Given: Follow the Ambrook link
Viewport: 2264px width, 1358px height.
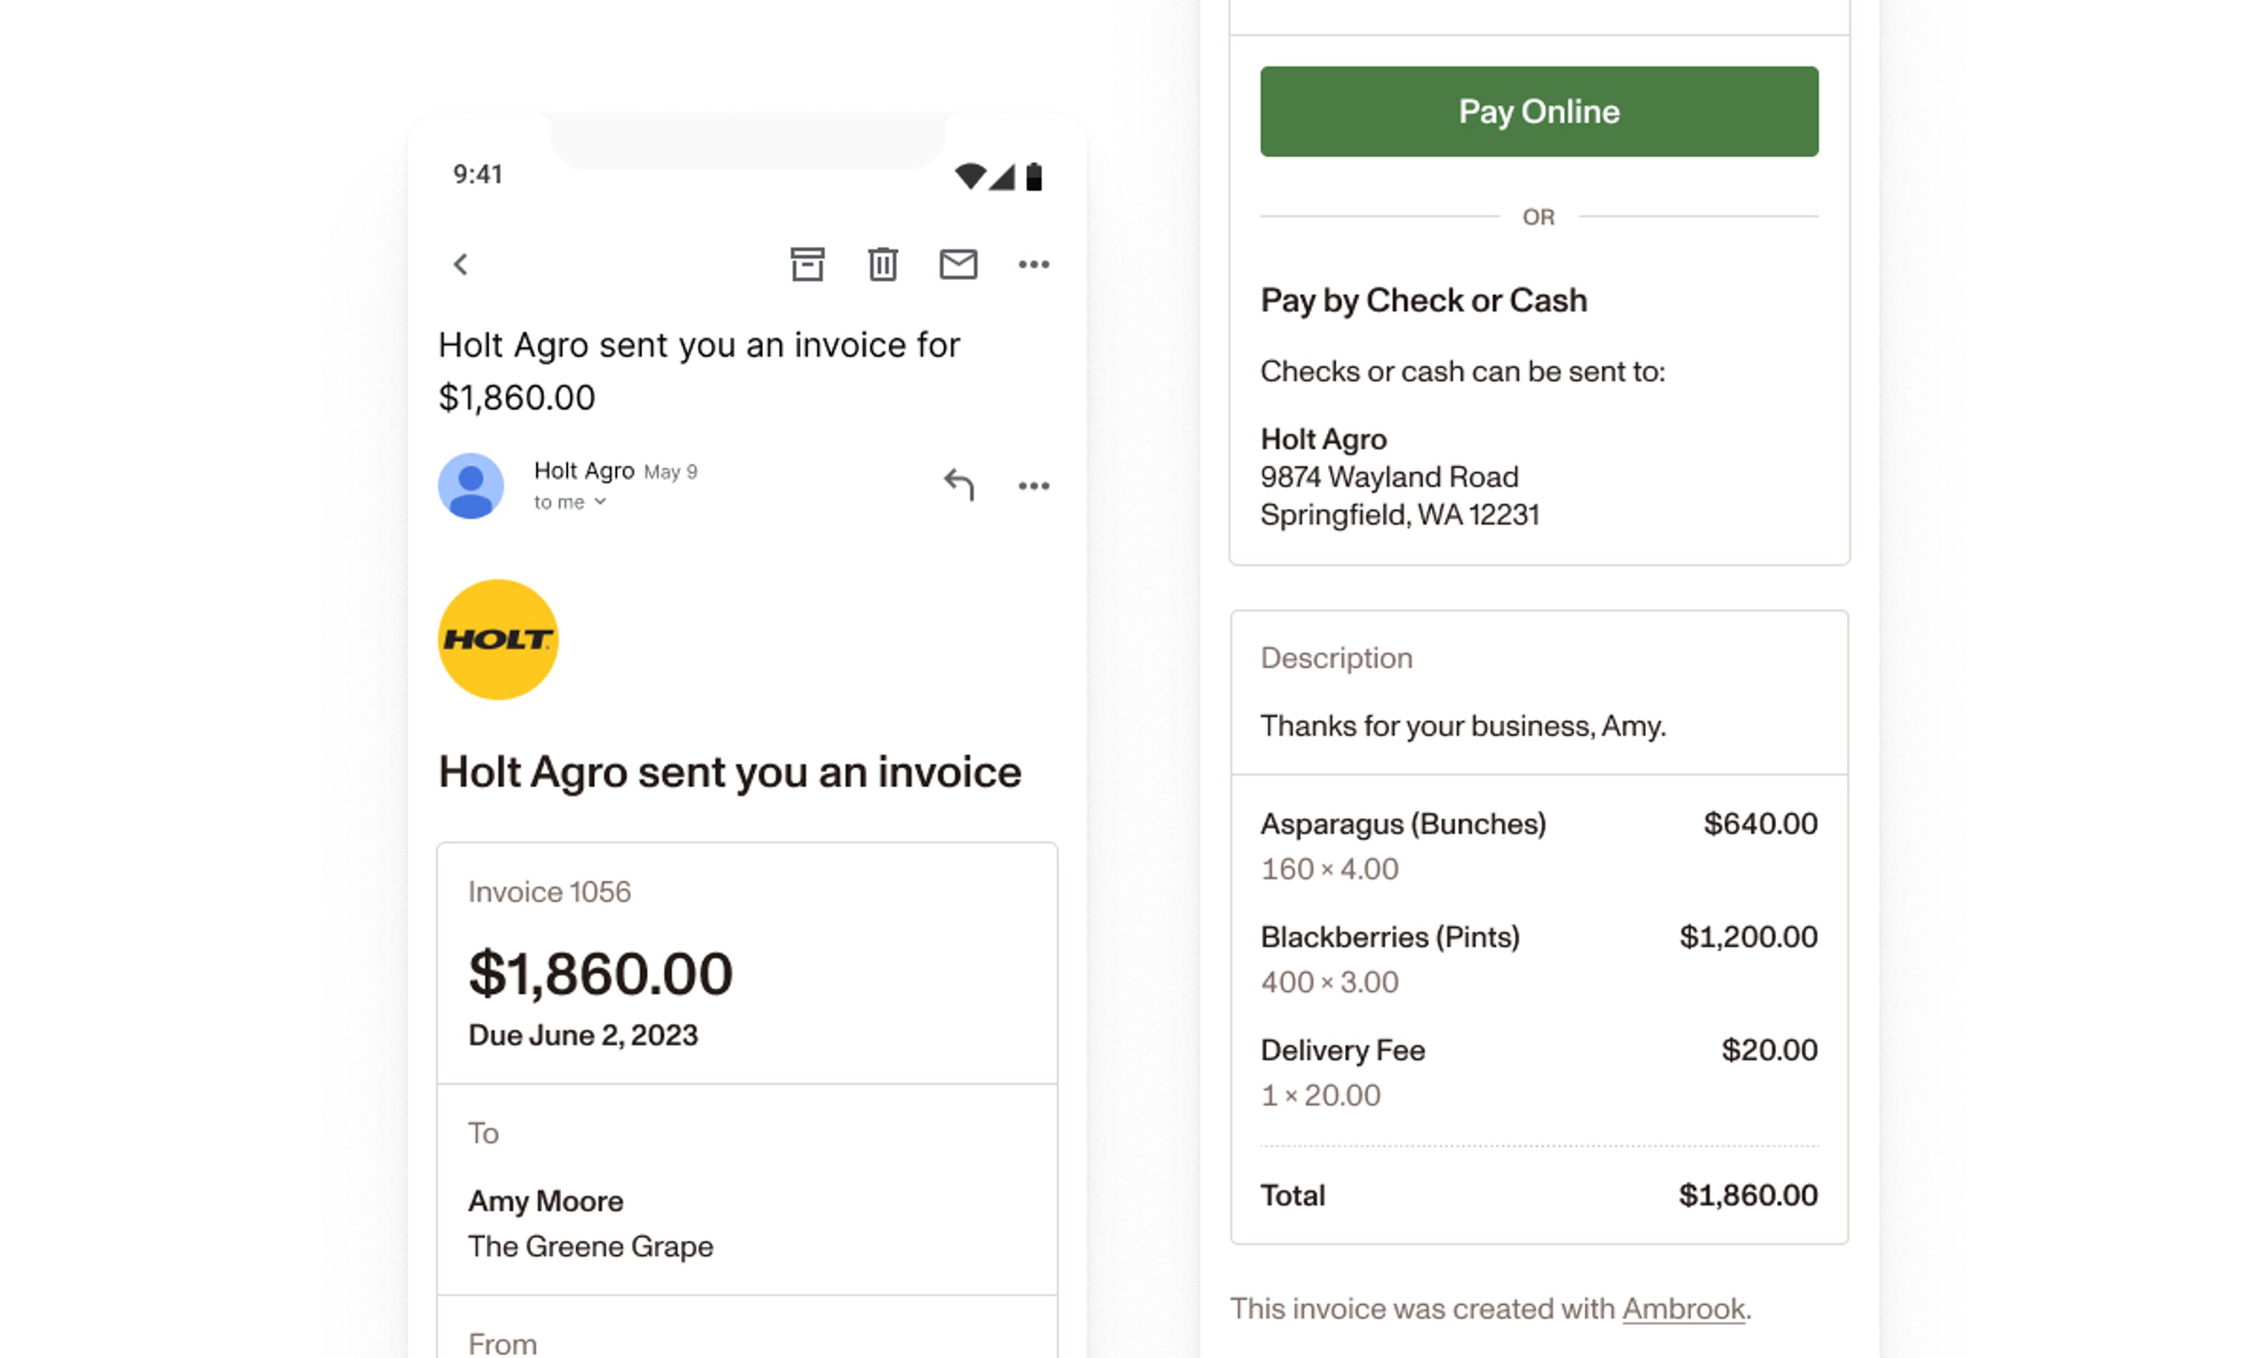Looking at the screenshot, I should coord(1683,1308).
